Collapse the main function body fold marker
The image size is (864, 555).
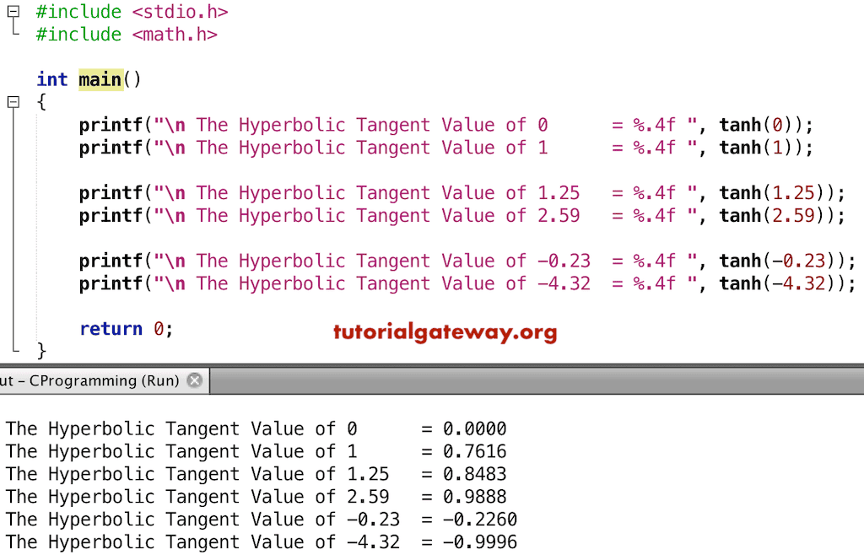13,101
